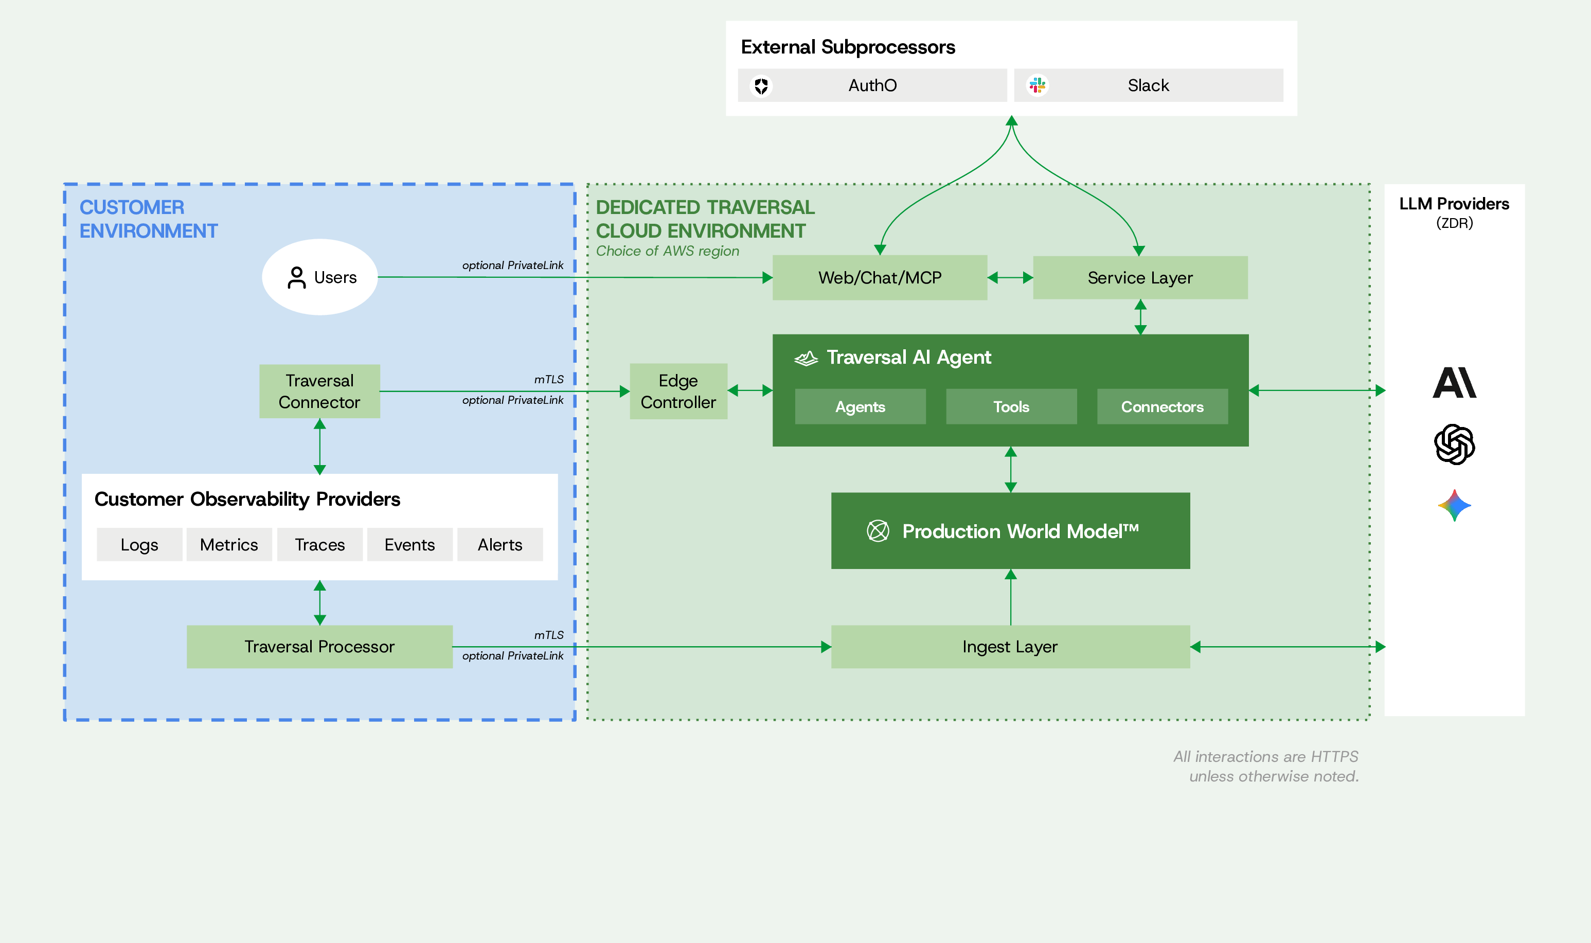Click the Connectors box in AI Agent
1591x943 pixels.
(x=1162, y=407)
